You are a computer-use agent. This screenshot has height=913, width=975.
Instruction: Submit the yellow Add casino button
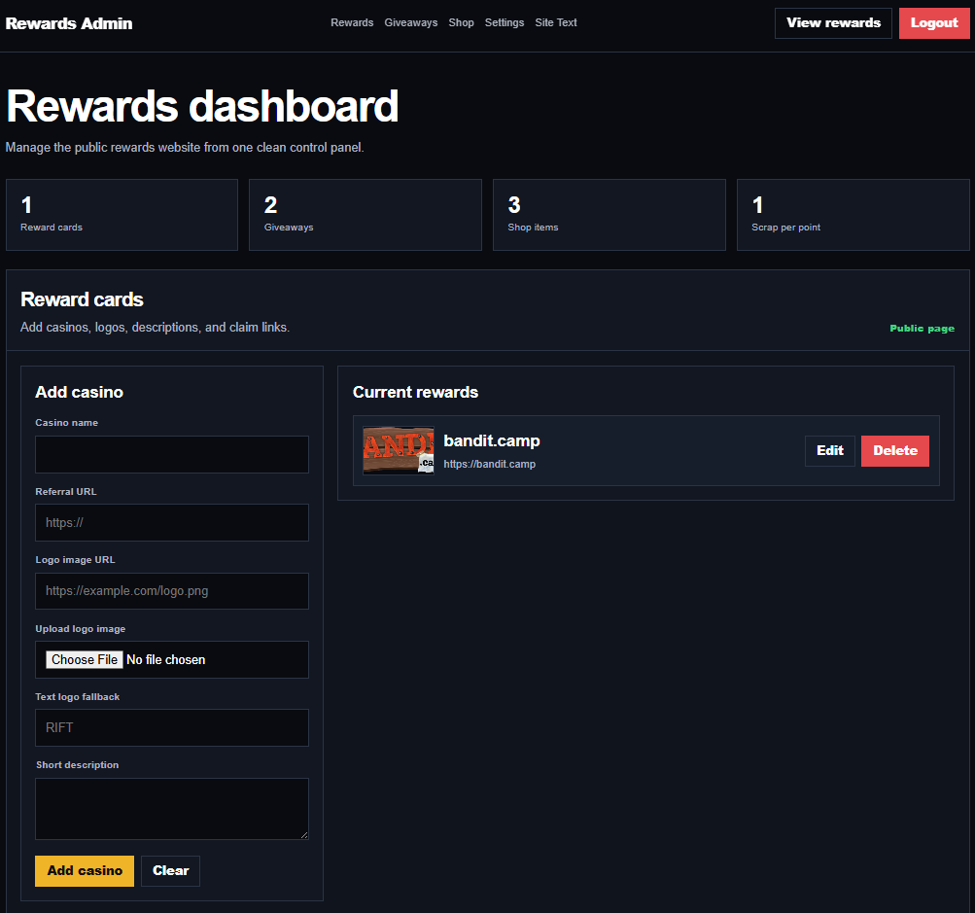point(85,871)
